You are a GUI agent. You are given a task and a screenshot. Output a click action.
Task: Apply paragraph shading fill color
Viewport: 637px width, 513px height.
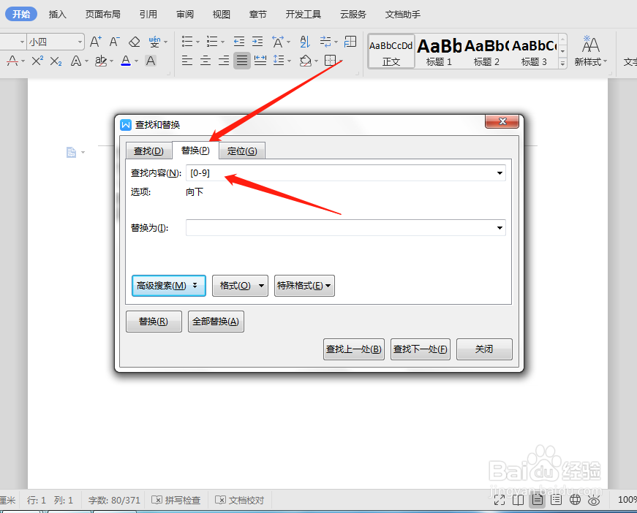tap(305, 61)
